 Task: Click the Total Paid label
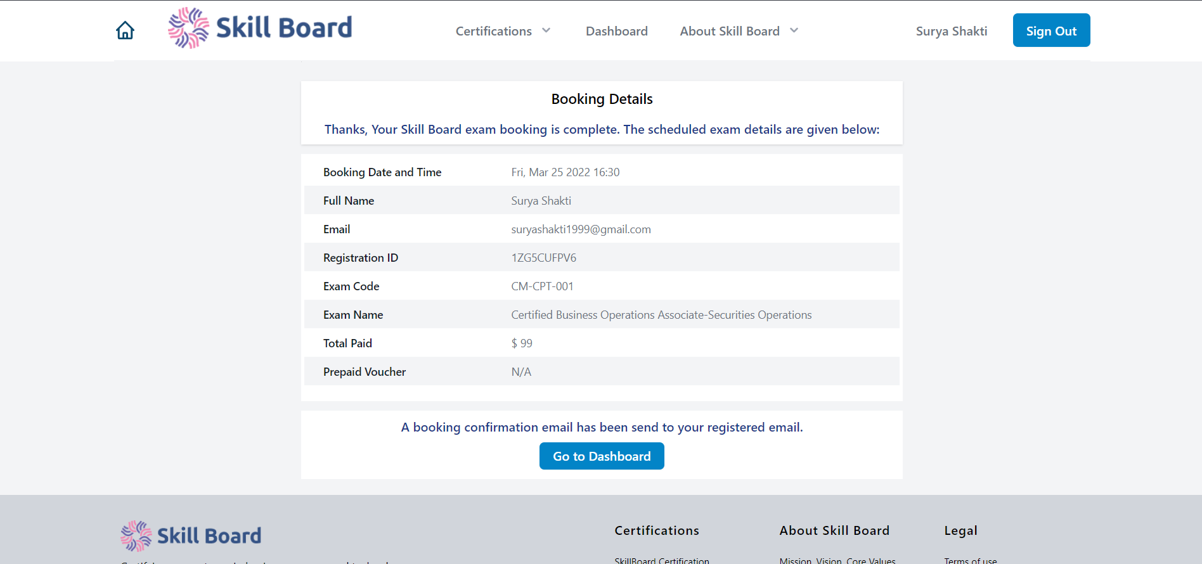(x=347, y=343)
